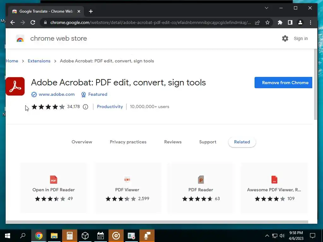
Task: Click the page's vertical scrollbar thumb
Action: [x=315, y=84]
